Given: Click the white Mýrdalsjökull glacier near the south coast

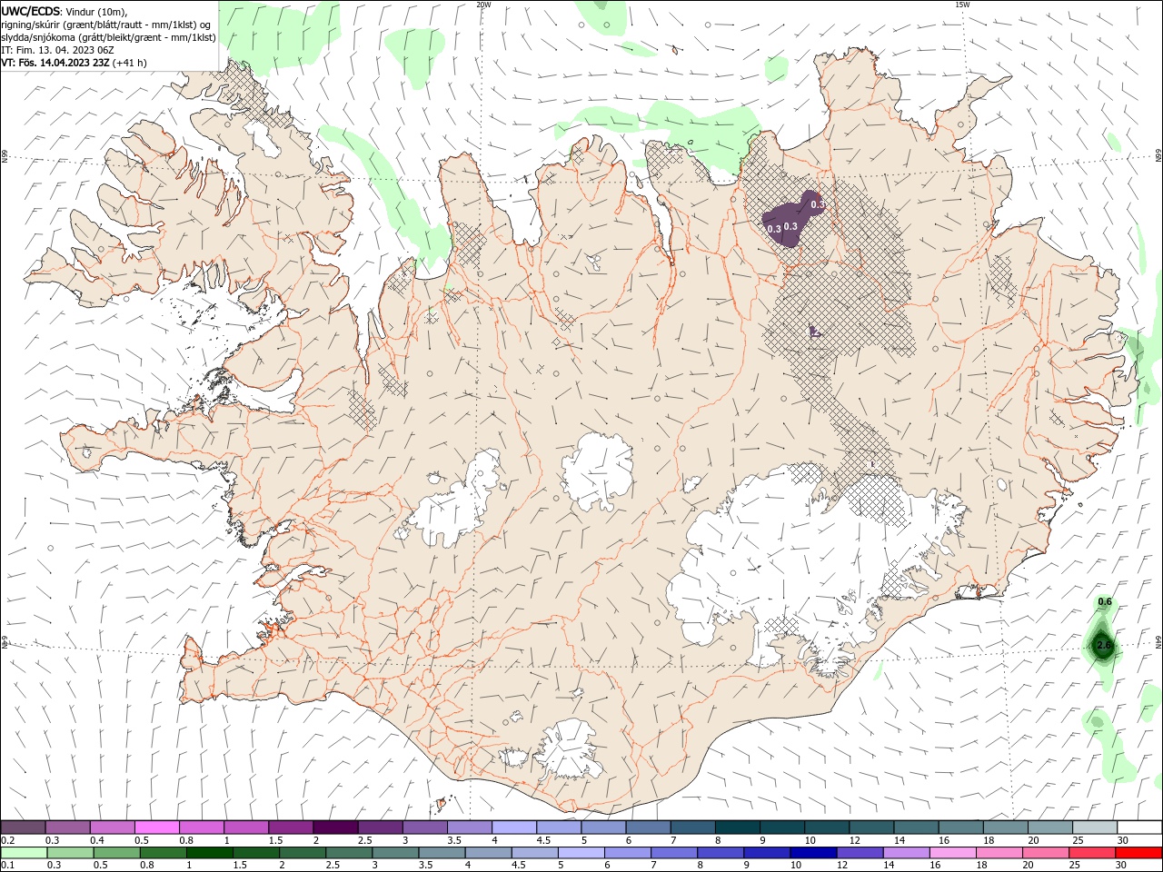Looking at the screenshot, I should (569, 750).
